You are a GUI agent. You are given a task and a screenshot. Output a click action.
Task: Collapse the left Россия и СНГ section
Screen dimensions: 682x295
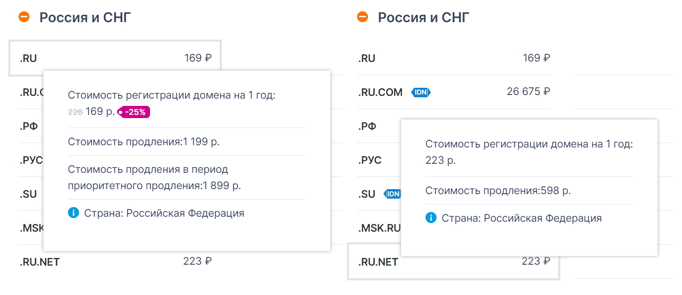pos(24,17)
